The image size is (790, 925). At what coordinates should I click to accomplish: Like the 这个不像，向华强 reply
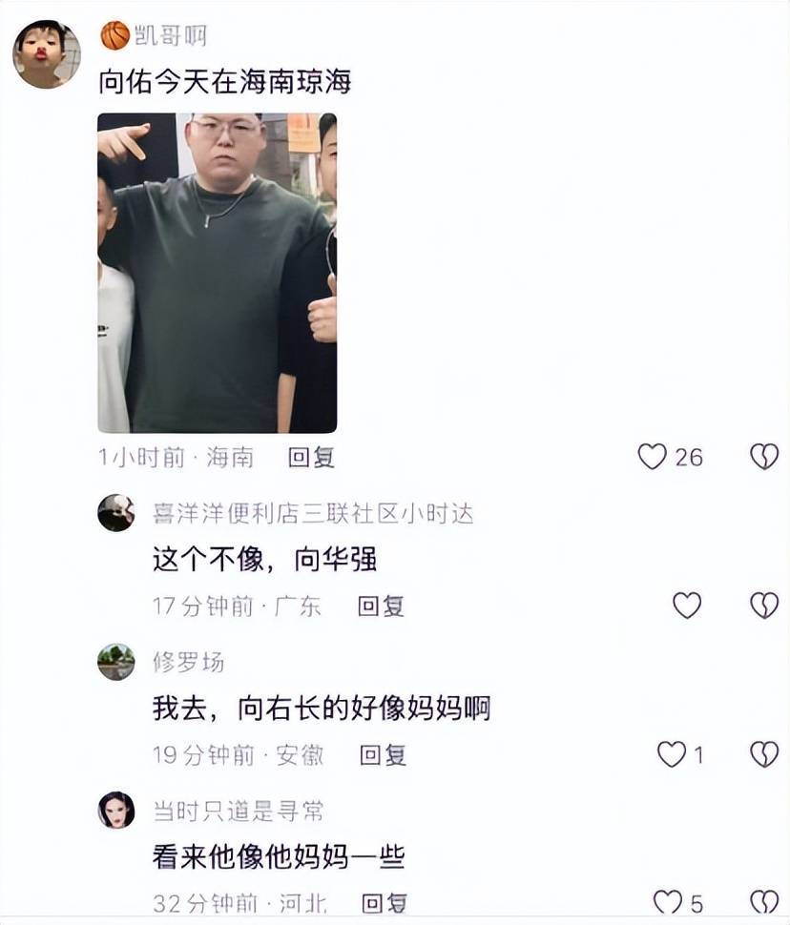[x=687, y=606]
